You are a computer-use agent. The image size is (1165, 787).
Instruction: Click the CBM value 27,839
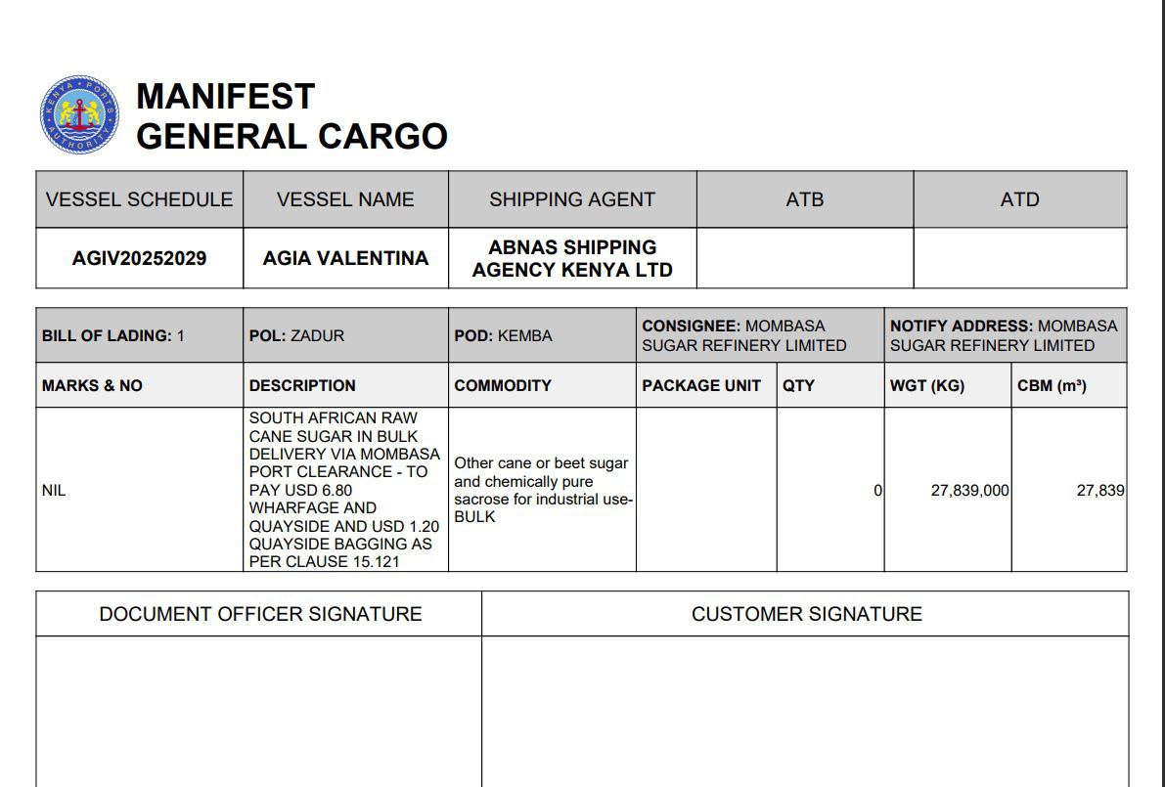1099,491
